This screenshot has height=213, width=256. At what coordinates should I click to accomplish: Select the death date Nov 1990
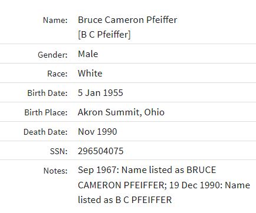(97, 132)
